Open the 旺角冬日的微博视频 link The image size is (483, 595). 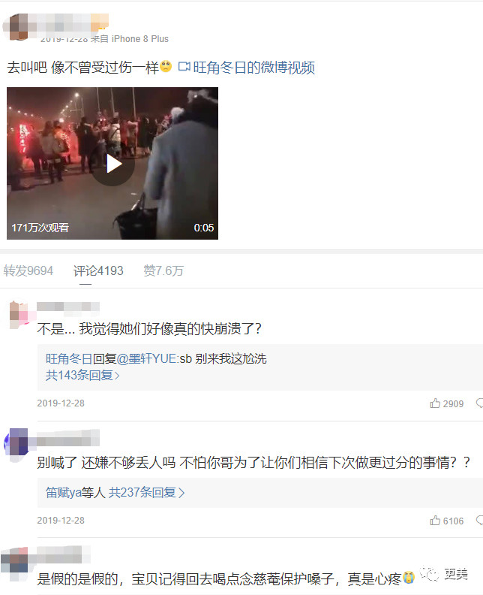(x=253, y=68)
